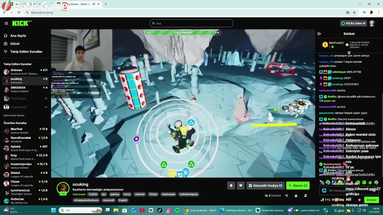Viewport: 383px width, 215px height.
Task: Click kick.com/ocuking address bar
Action: [x=42, y=13]
